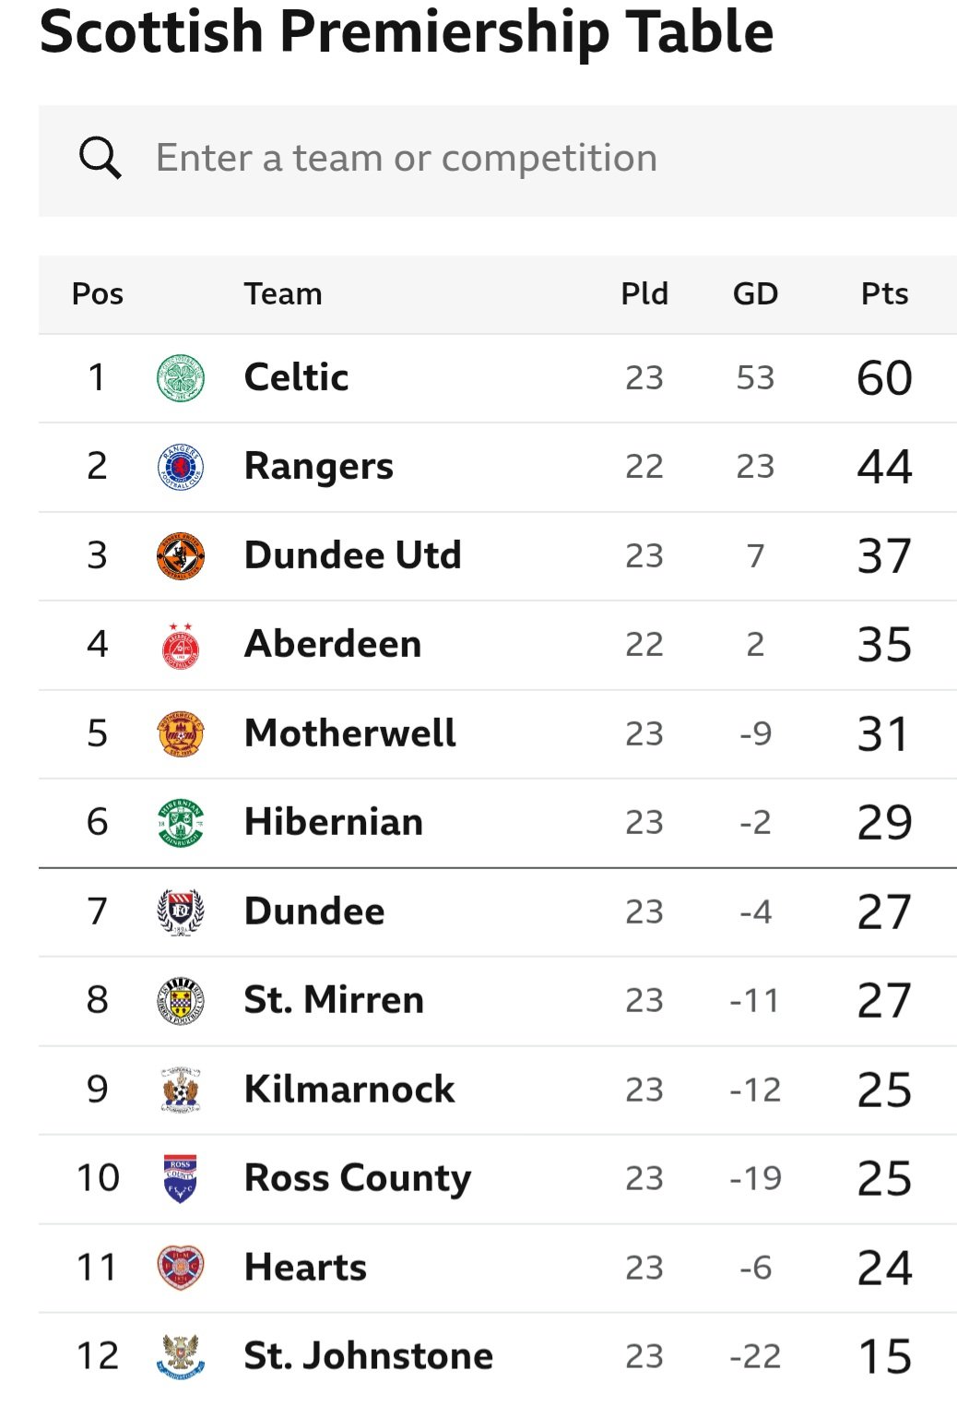Click the Rangers club crest
Screen dimensions: 957x1406
(x=181, y=467)
